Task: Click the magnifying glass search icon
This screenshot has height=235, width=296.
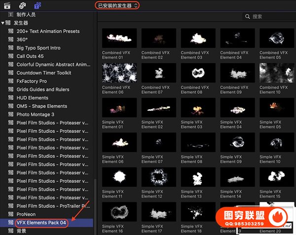Action: (x=248, y=17)
